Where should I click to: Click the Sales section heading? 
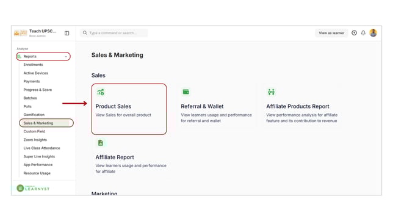pos(98,75)
